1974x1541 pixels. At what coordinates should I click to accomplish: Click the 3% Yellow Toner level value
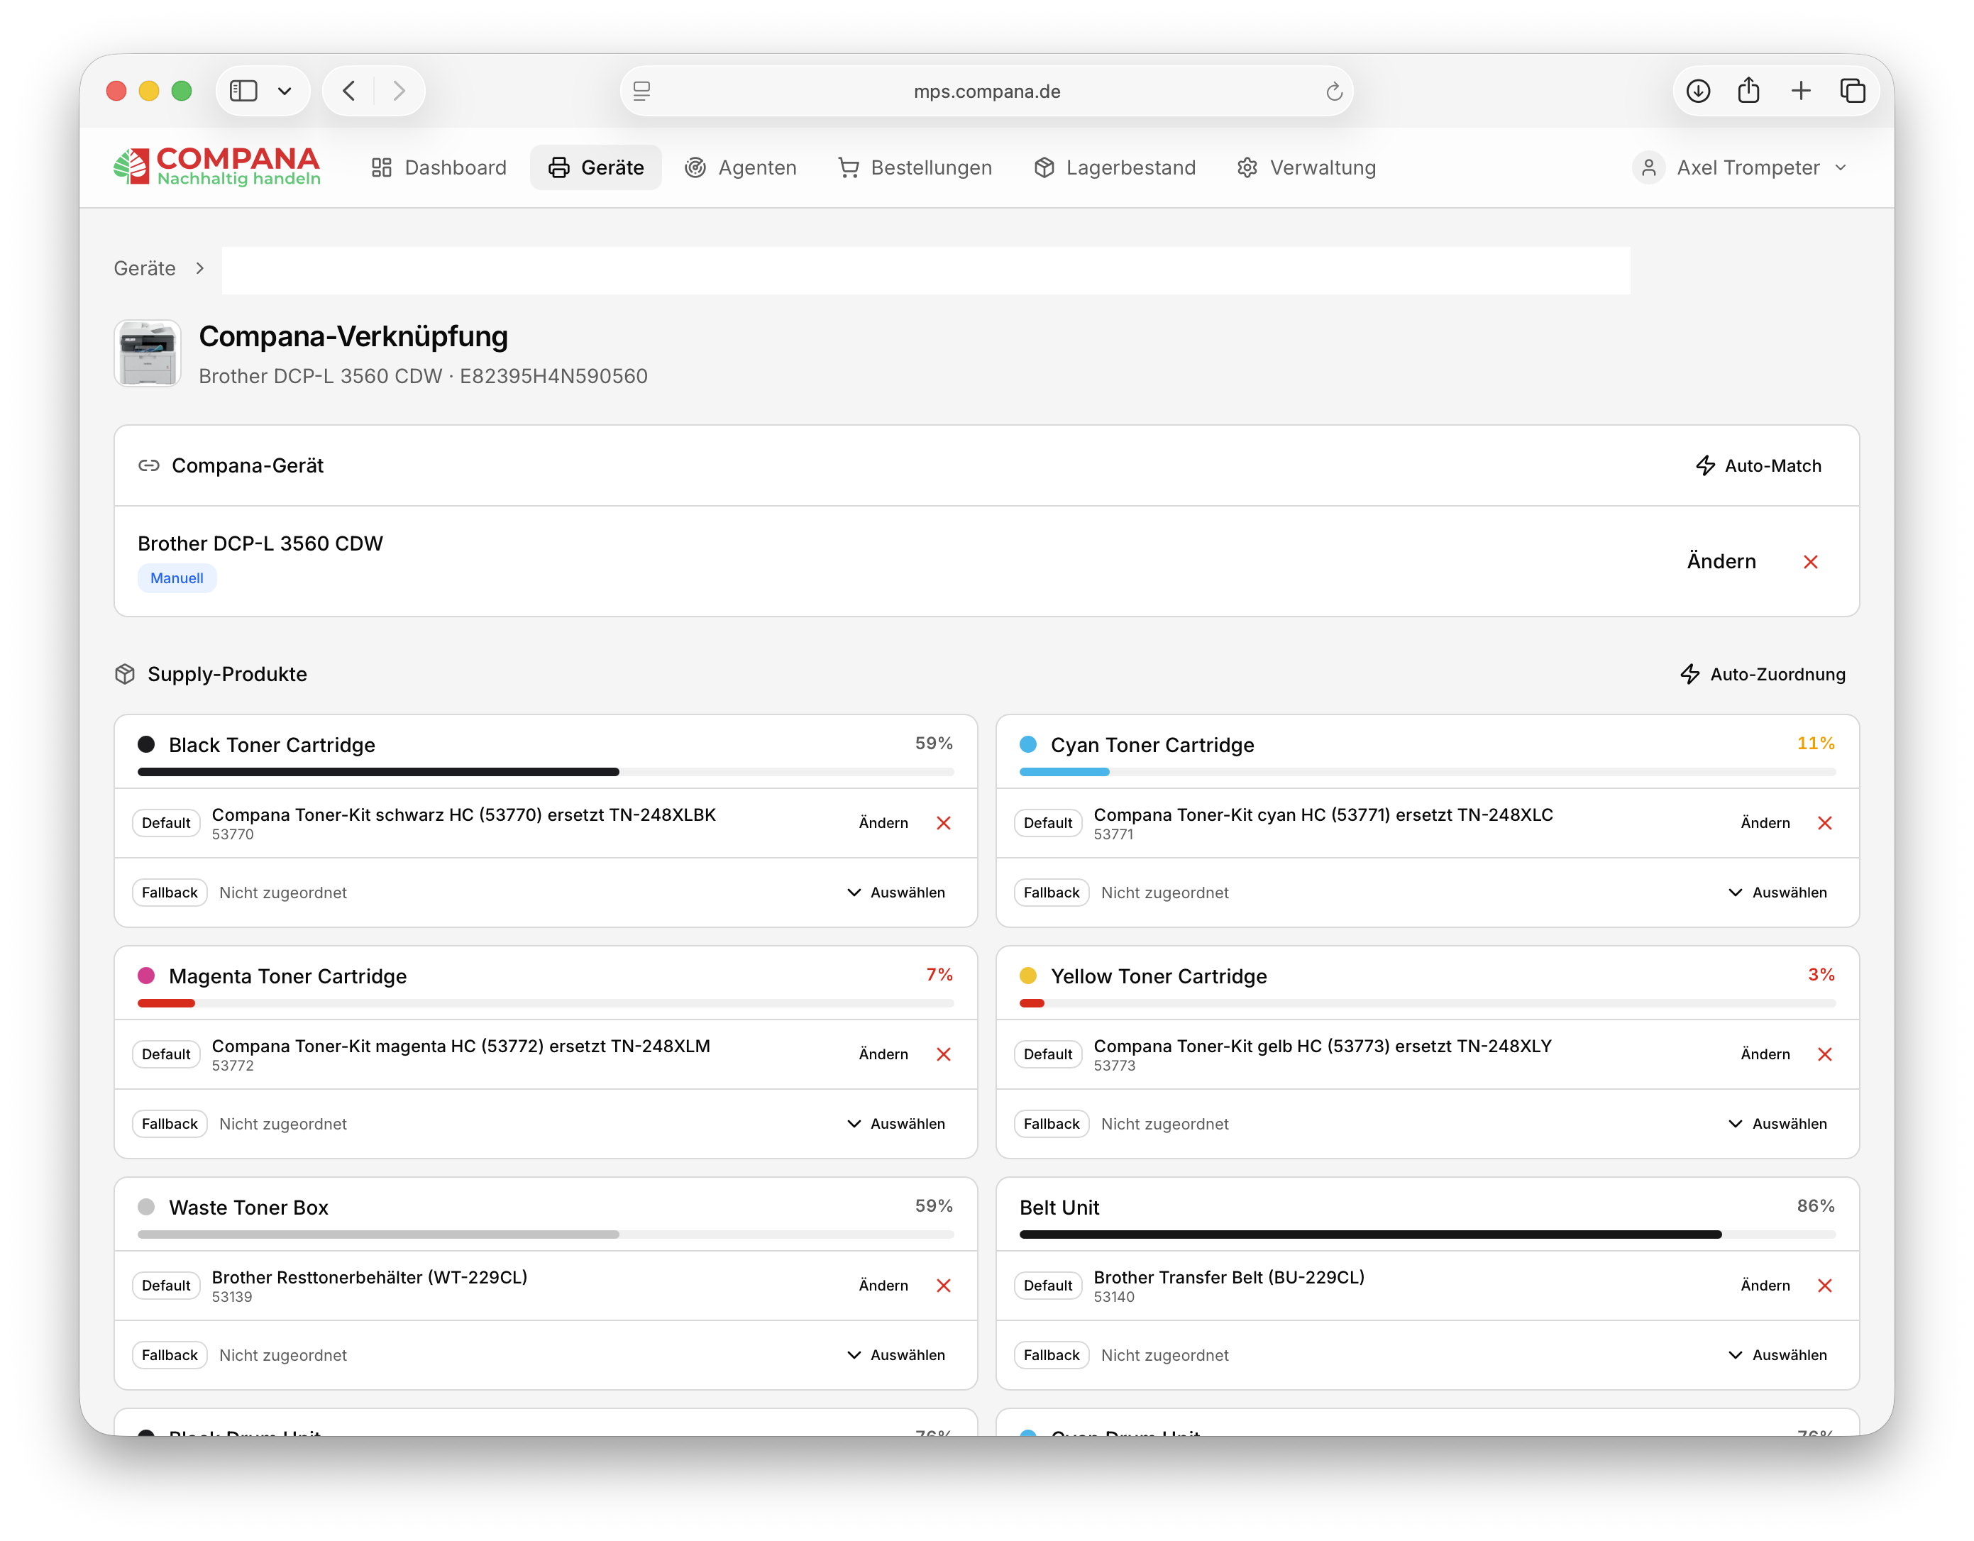click(1821, 974)
